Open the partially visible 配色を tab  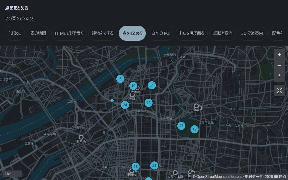point(276,33)
